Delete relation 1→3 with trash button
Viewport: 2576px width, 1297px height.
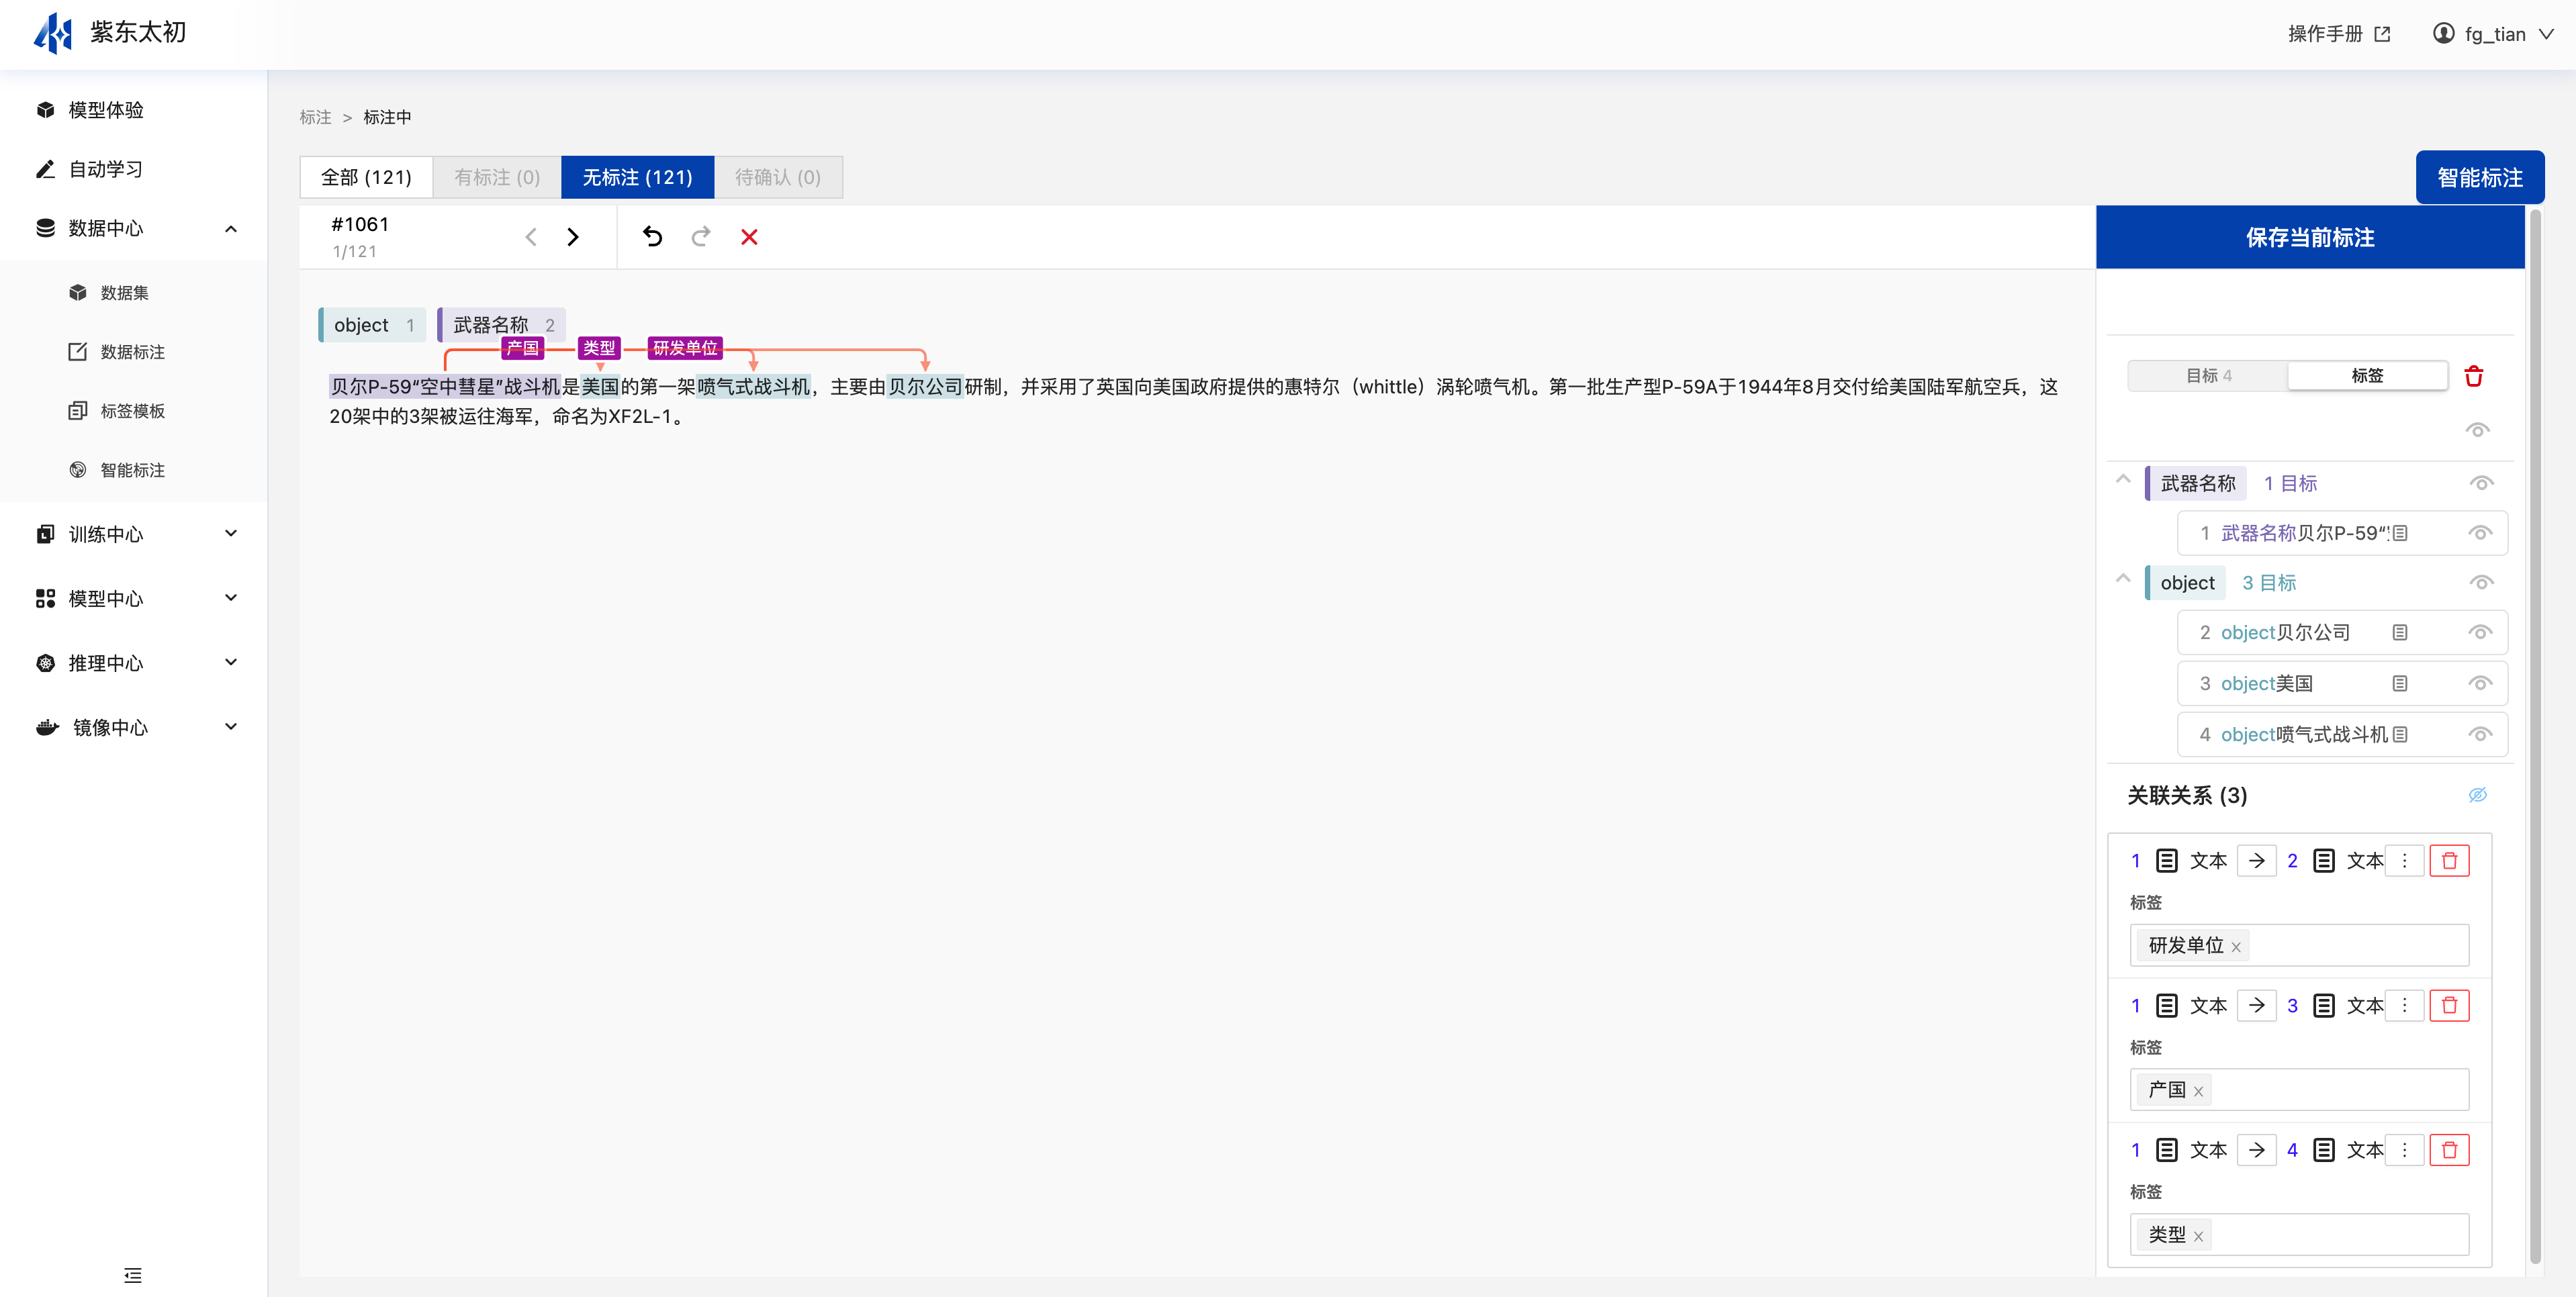click(2449, 1006)
